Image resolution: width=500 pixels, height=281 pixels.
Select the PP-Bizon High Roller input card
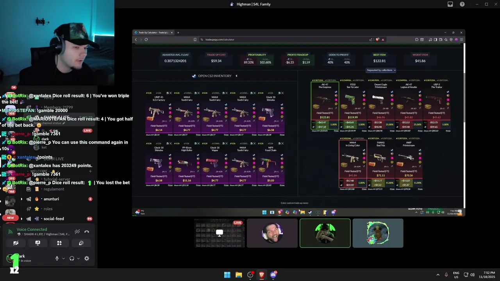click(x=187, y=164)
